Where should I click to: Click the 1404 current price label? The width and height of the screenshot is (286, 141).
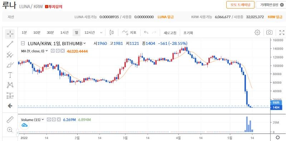point(276,108)
